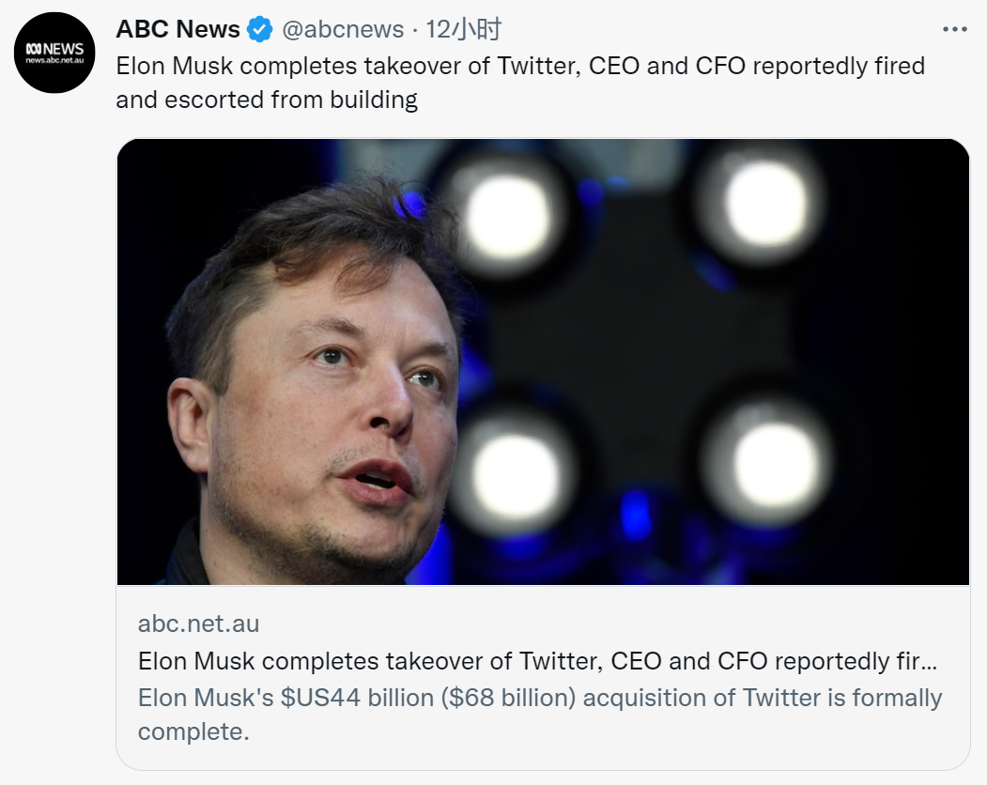Click the word "complete." at card bottom
Image resolution: width=987 pixels, height=785 pixels.
pyautogui.click(x=193, y=731)
